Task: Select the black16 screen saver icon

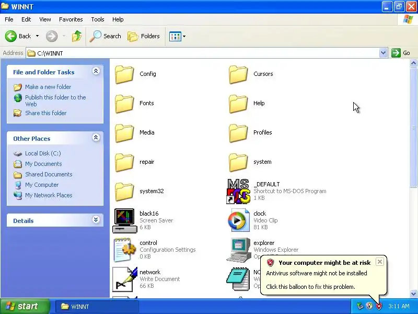Action: [124, 220]
